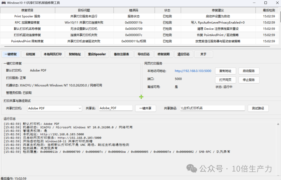Image resolution: width=281 pixels, height=180 pixels.
Task: Click the 管理员权限: 已获取 label
Action: (19, 93)
